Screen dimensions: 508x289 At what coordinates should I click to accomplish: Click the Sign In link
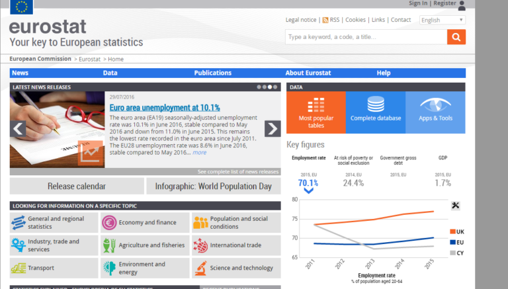[x=418, y=3]
